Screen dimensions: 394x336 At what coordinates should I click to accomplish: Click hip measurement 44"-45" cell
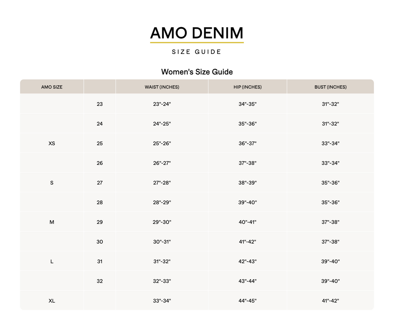coord(247,301)
